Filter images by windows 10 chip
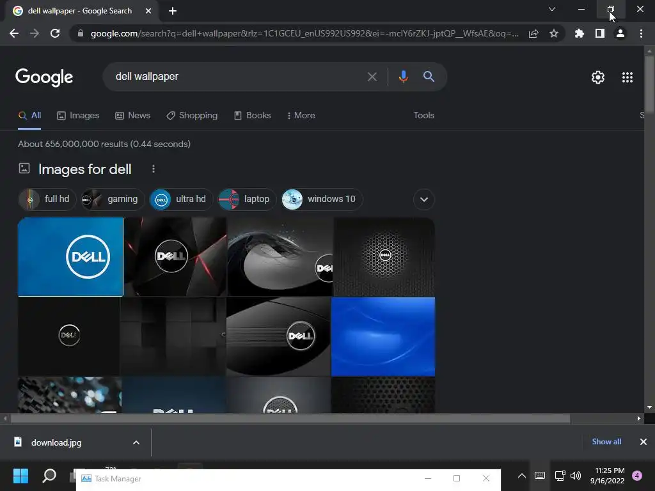Screen dimensions: 655x491 pyautogui.click(x=322, y=199)
